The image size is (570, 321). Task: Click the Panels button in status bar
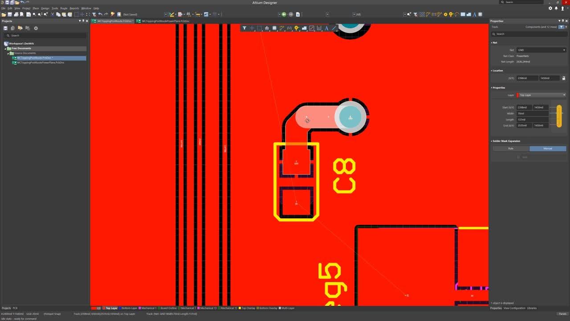click(x=562, y=314)
